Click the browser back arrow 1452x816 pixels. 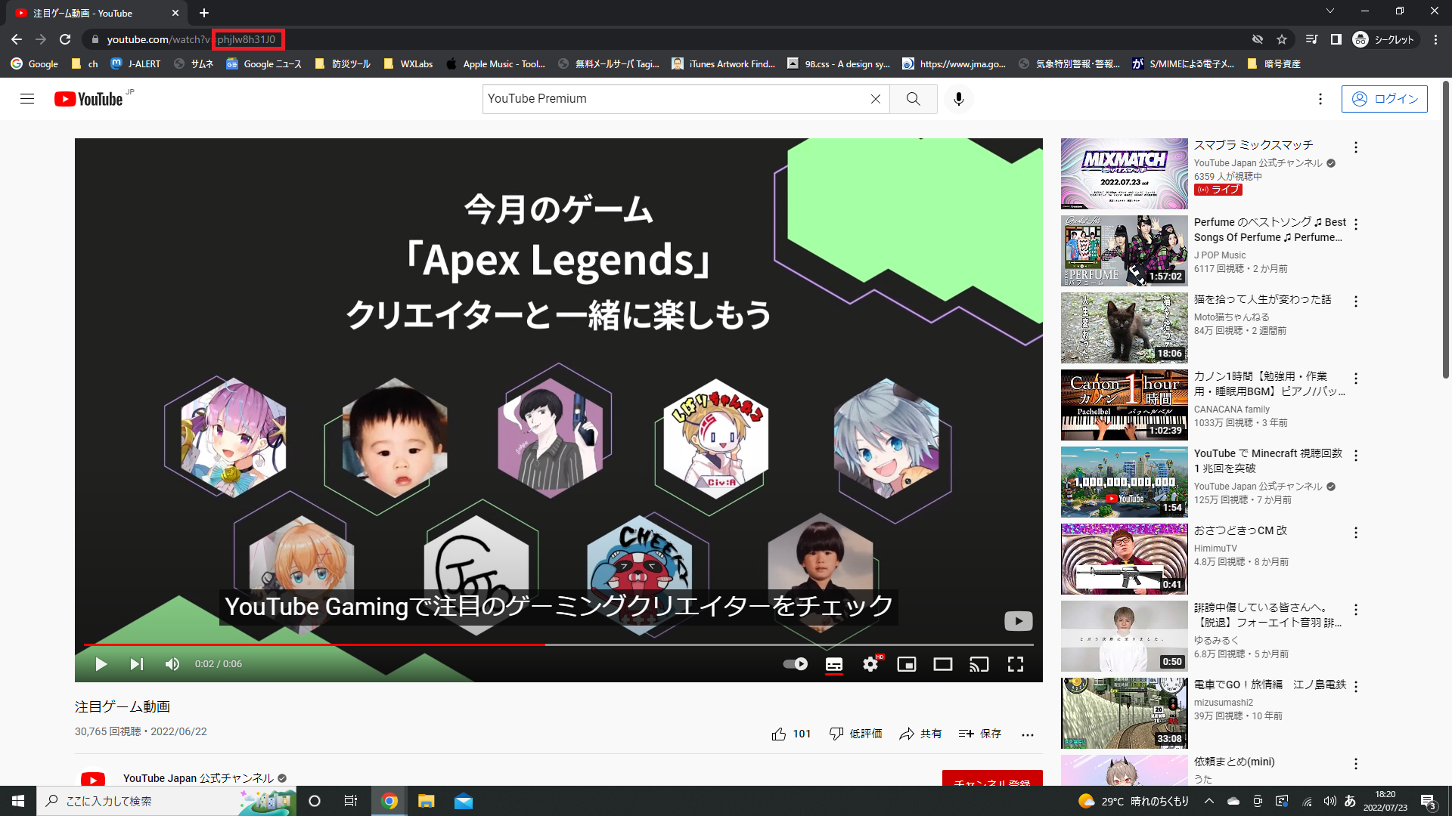coord(17,39)
